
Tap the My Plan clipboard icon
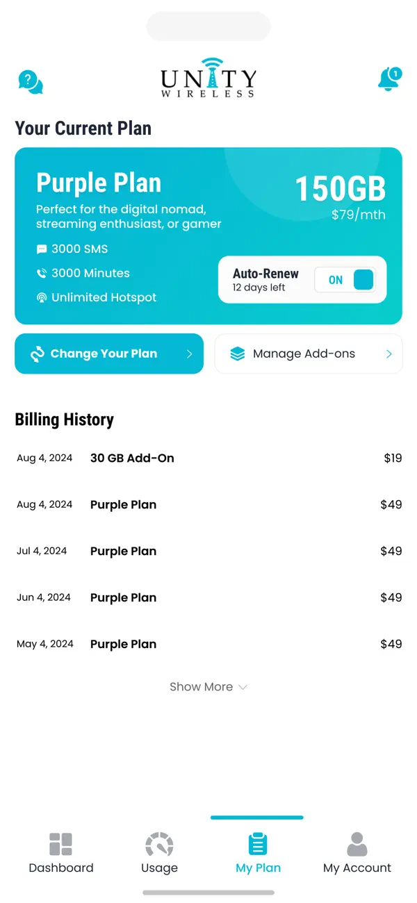click(x=258, y=844)
